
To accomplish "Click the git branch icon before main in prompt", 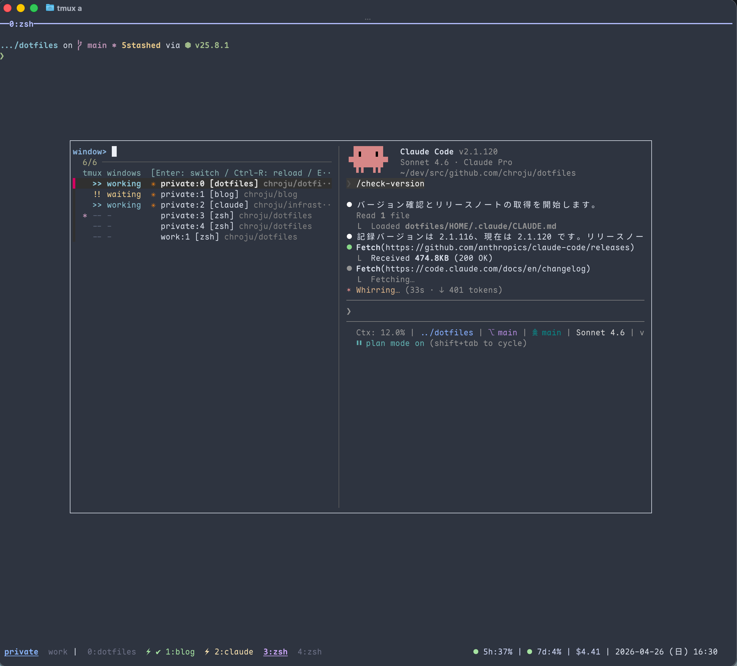I will pyautogui.click(x=80, y=45).
